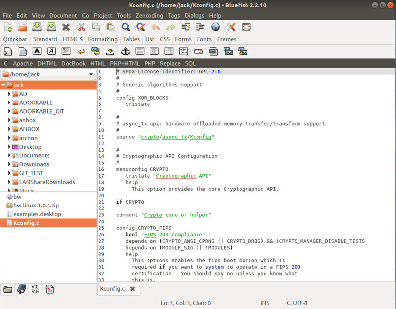Paste from clipboard icon
Image resolution: width=396 pixels, height=309 pixels.
110,27
